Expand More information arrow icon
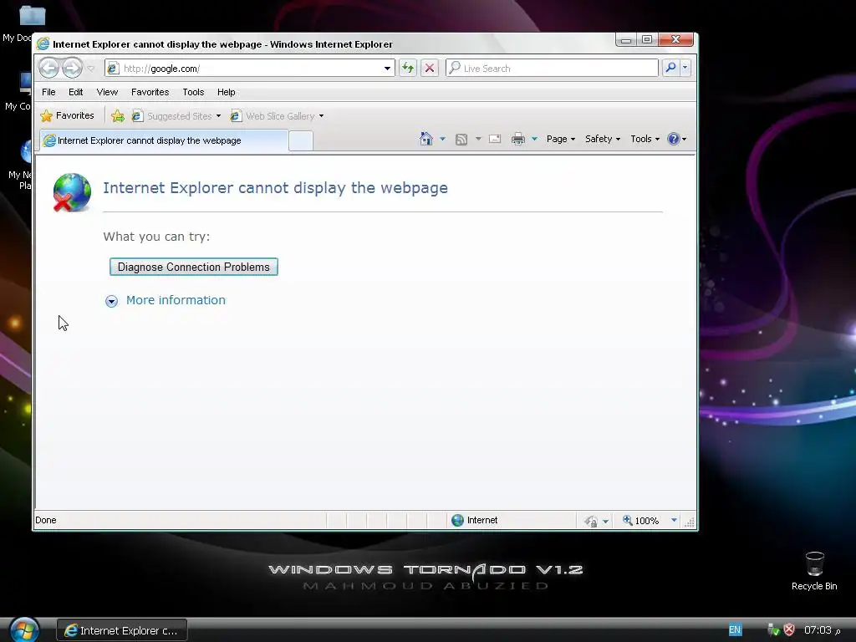This screenshot has width=856, height=642. 111,301
